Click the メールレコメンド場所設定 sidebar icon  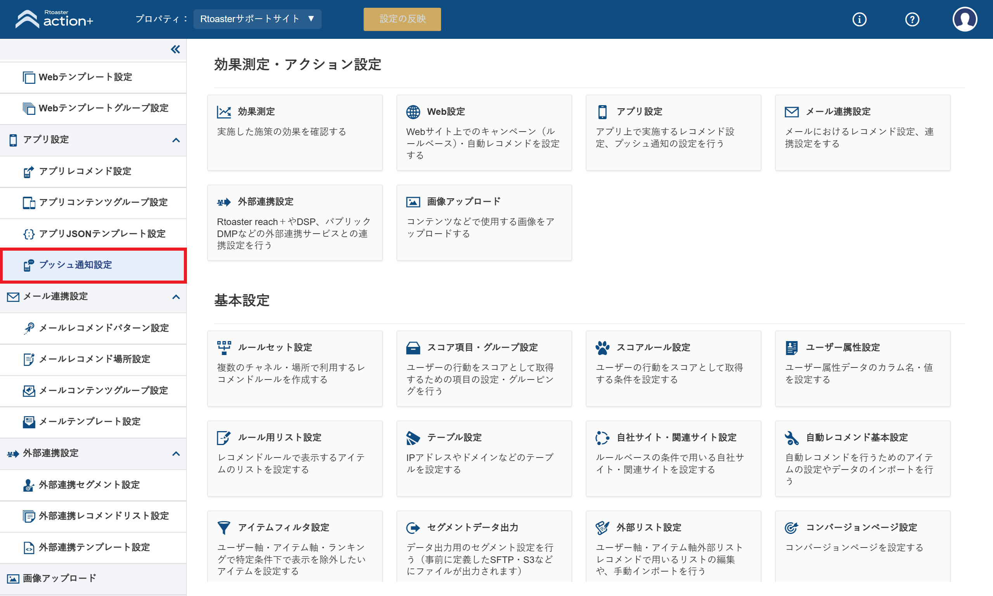pyautogui.click(x=29, y=359)
